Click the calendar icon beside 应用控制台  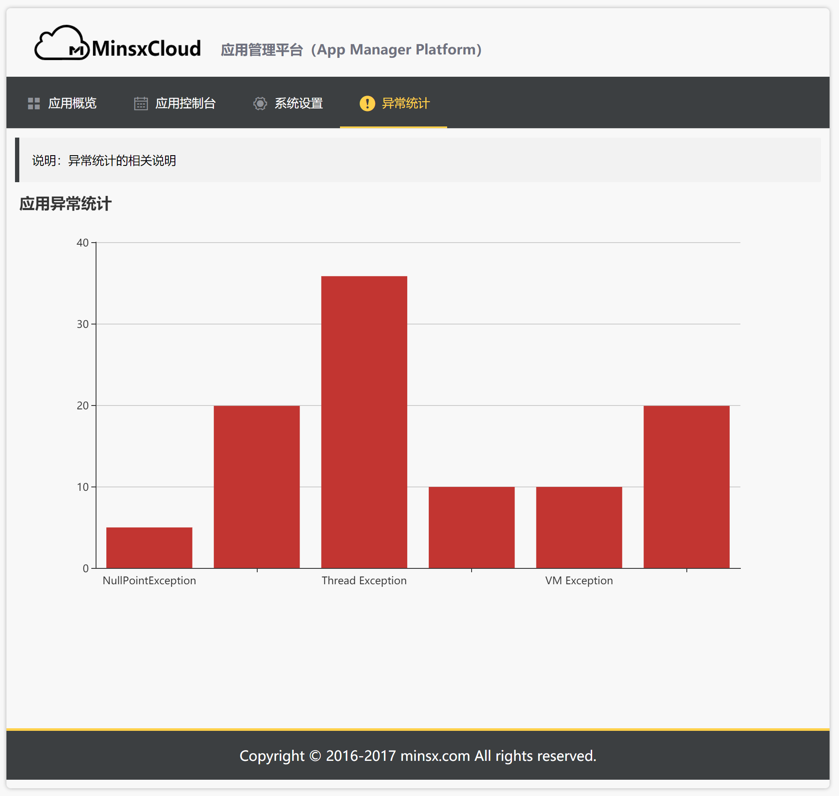[x=141, y=103]
